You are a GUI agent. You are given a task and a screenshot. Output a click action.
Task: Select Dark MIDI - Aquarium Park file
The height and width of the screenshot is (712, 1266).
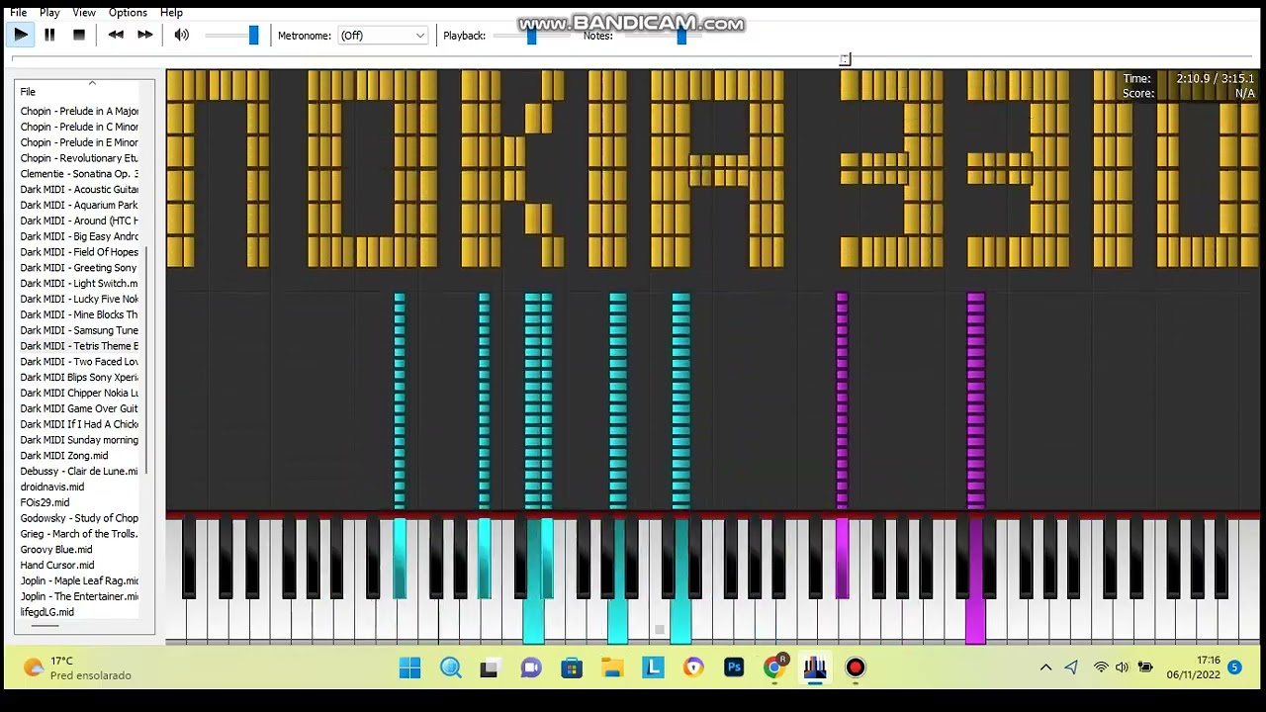pos(79,205)
